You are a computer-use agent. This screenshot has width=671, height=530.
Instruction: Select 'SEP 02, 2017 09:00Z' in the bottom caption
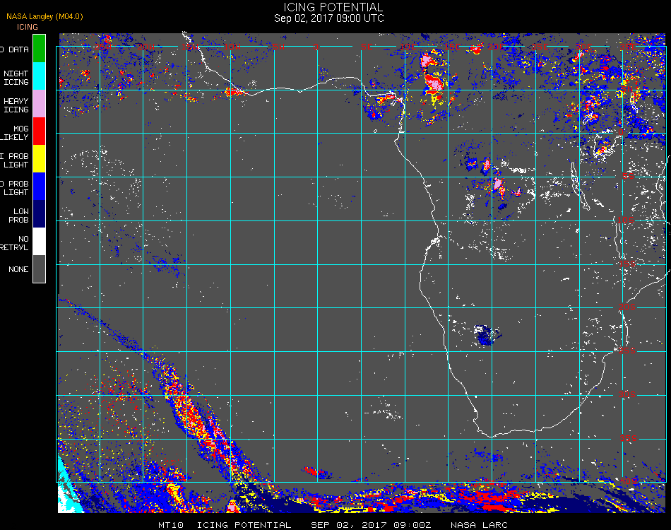pyautogui.click(x=371, y=525)
